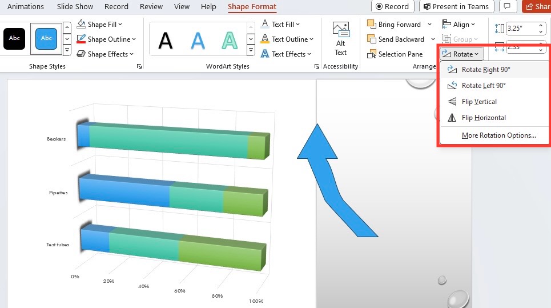Open More Rotation Options...
Screen dimensions: 551x308
498,135
